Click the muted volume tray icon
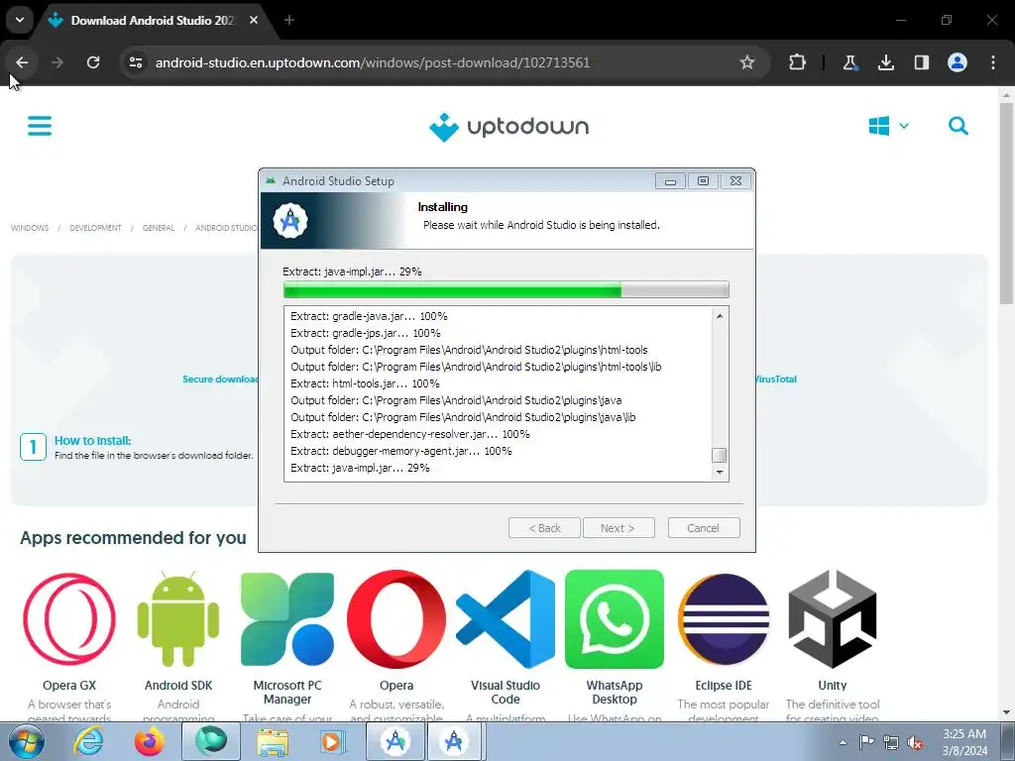 click(915, 742)
